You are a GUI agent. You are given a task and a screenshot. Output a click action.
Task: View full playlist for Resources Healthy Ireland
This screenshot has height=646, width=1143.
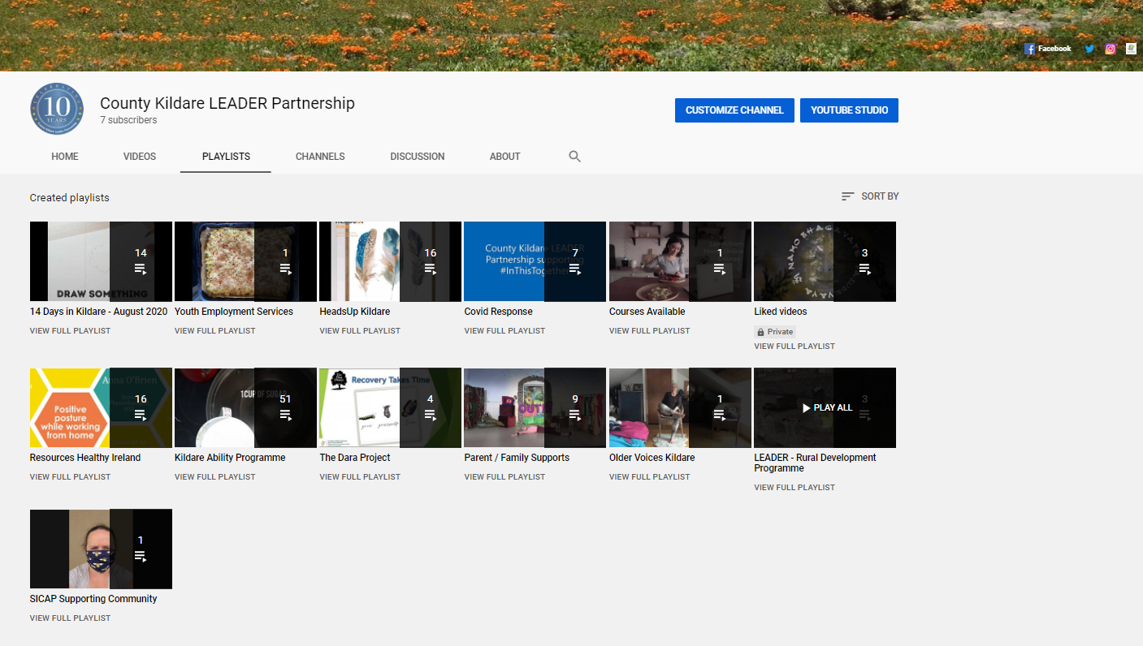tap(70, 477)
